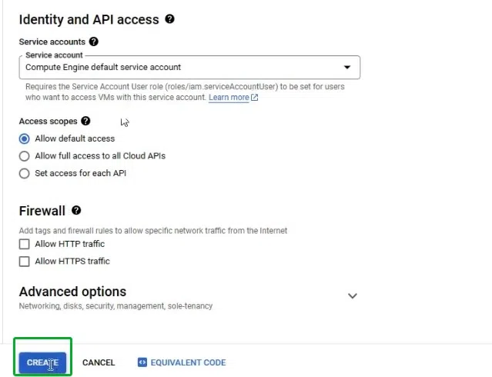Enable Allow HTTP traffic checkbox
This screenshot has width=492, height=377.
(x=25, y=244)
